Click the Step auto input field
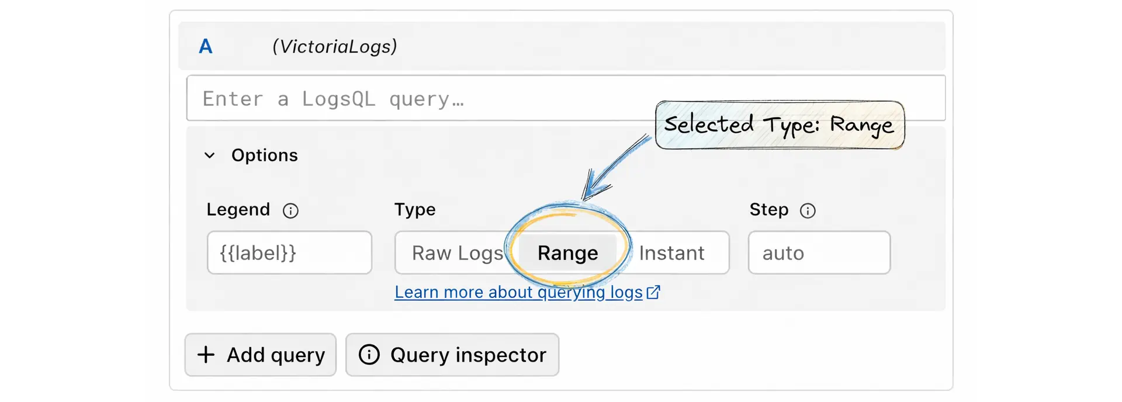The height and width of the screenshot is (402, 1122). tap(818, 252)
